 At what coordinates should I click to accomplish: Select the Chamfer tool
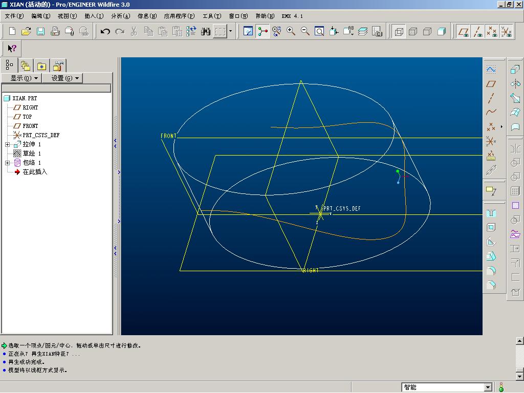coord(491,285)
